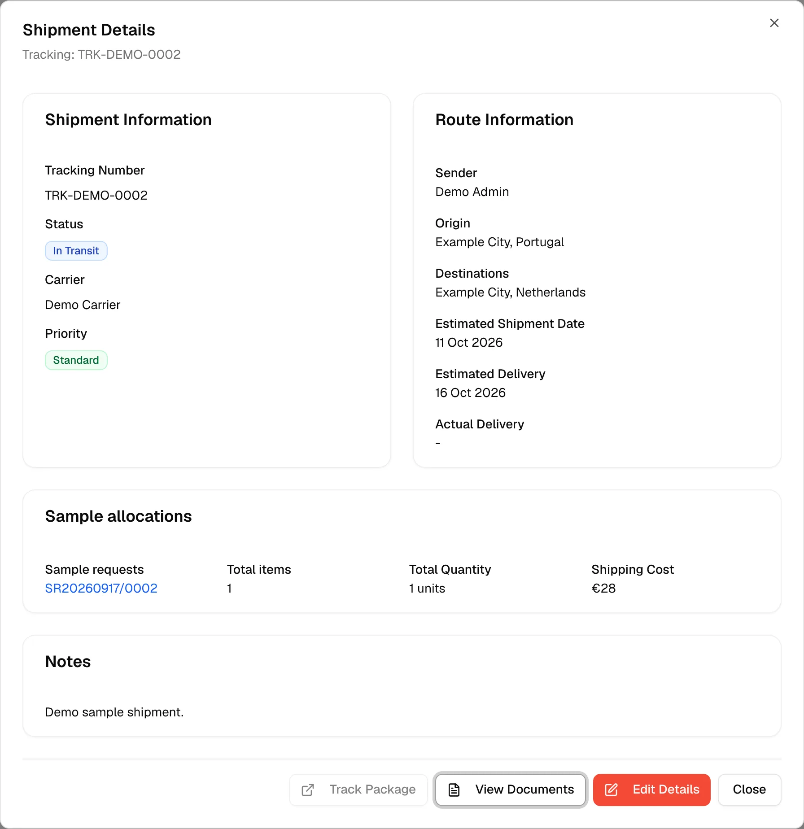Image resolution: width=804 pixels, height=829 pixels.
Task: Click the Demo Carrier value
Action: point(83,305)
